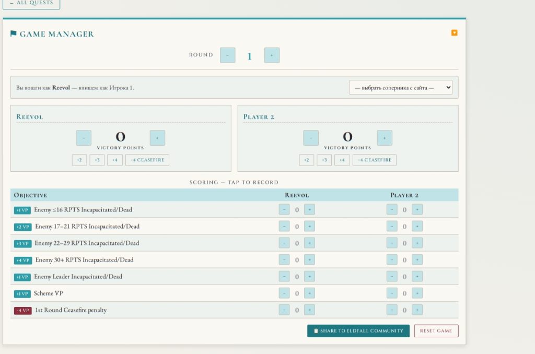Minus Reevol count for Enemy 17–21 RPTS
This screenshot has height=354, width=535.
coord(284,226)
